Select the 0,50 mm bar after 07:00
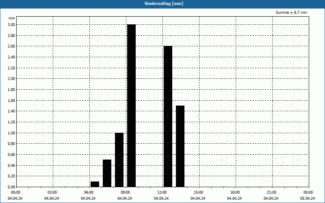Screen dimensions: 325x203 pyautogui.click(x=107, y=173)
